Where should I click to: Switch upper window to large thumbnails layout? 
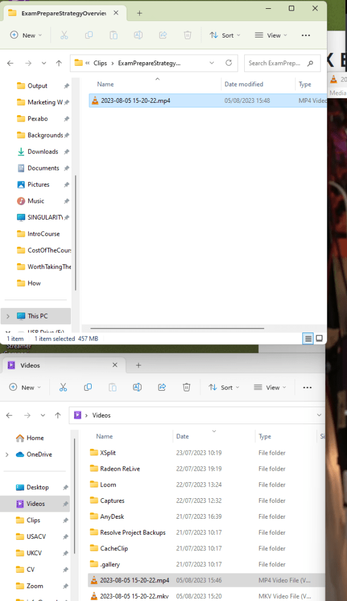coord(319,338)
